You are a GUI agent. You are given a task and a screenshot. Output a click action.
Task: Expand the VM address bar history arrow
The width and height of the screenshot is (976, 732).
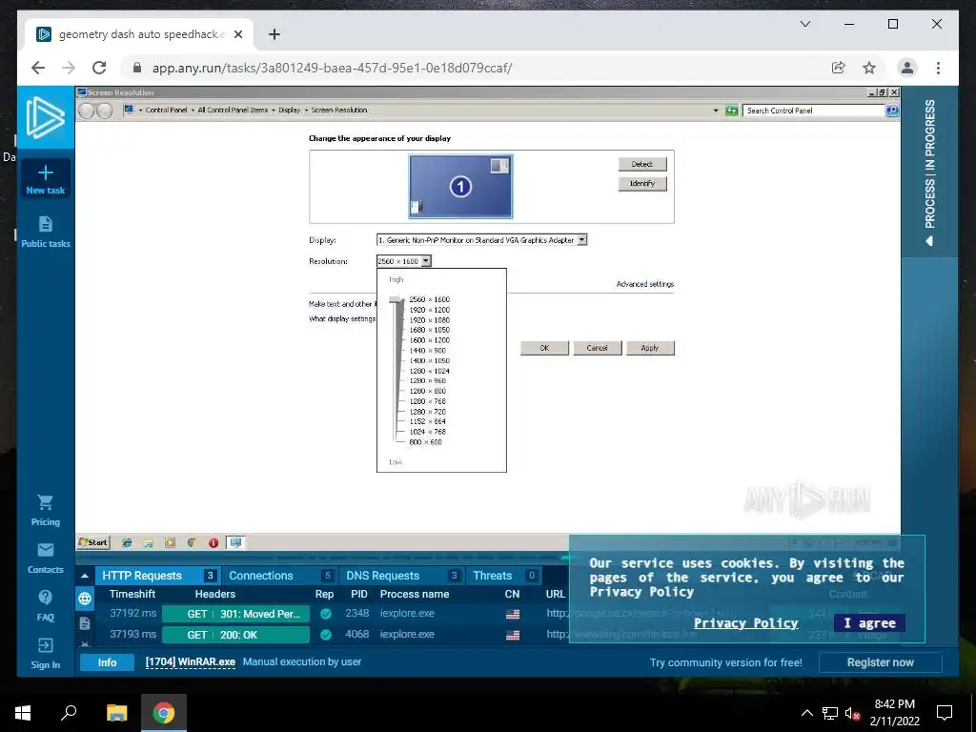(715, 111)
